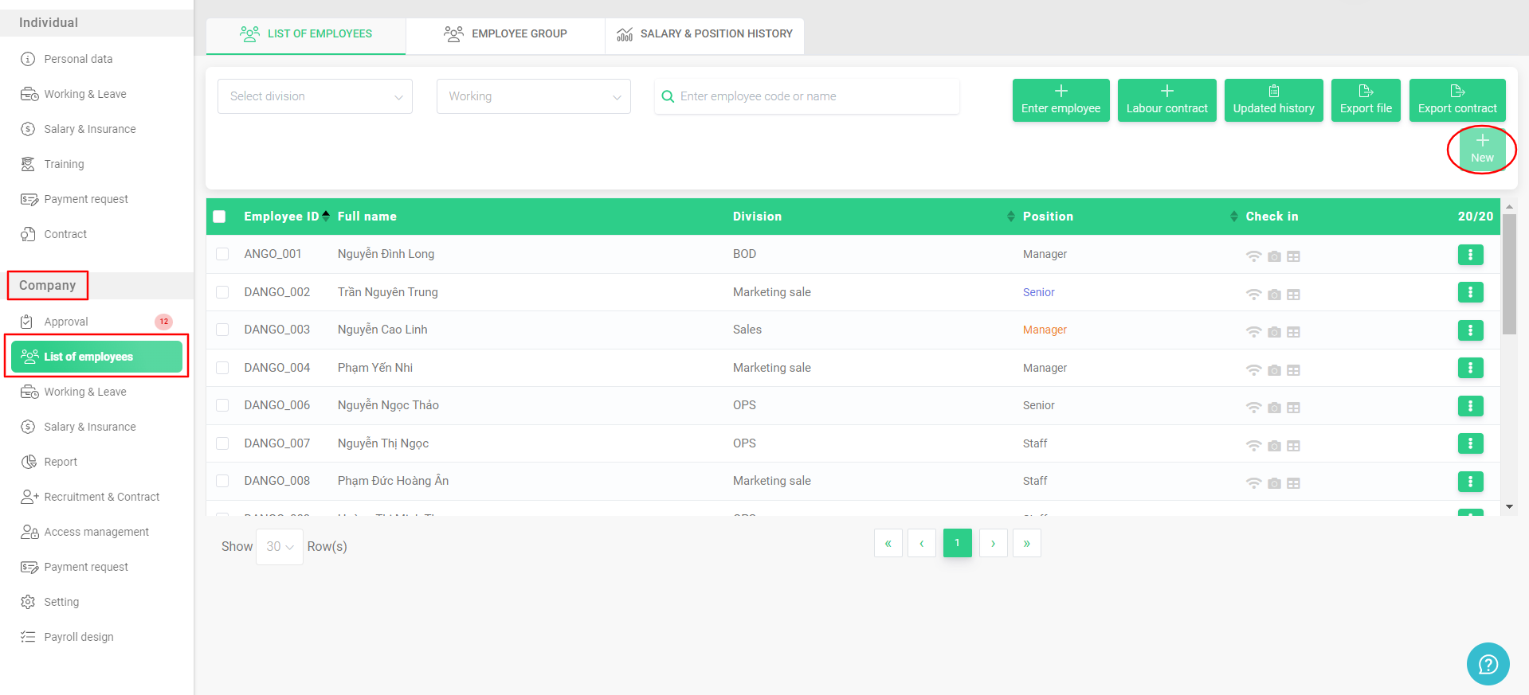Open actions menu for Nguyễn Ngọc Thảo
Screen dimensions: 1529x695
[1470, 406]
